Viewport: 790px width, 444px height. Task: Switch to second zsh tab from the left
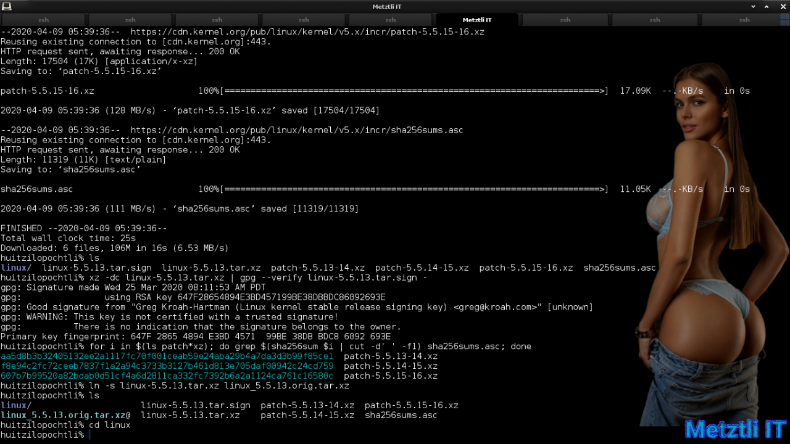(x=130, y=20)
